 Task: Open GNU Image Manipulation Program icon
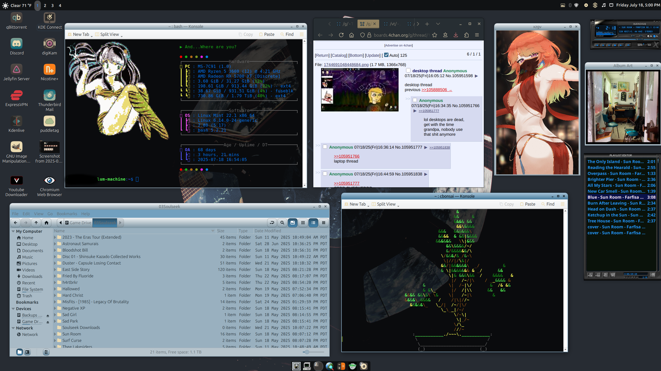pos(16,152)
